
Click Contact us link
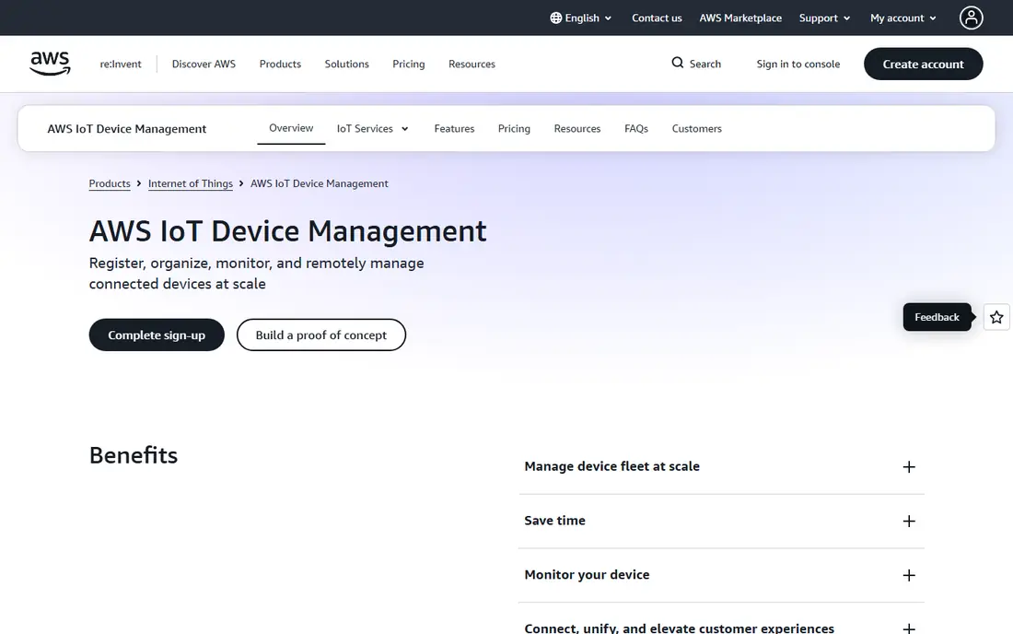[x=657, y=18]
